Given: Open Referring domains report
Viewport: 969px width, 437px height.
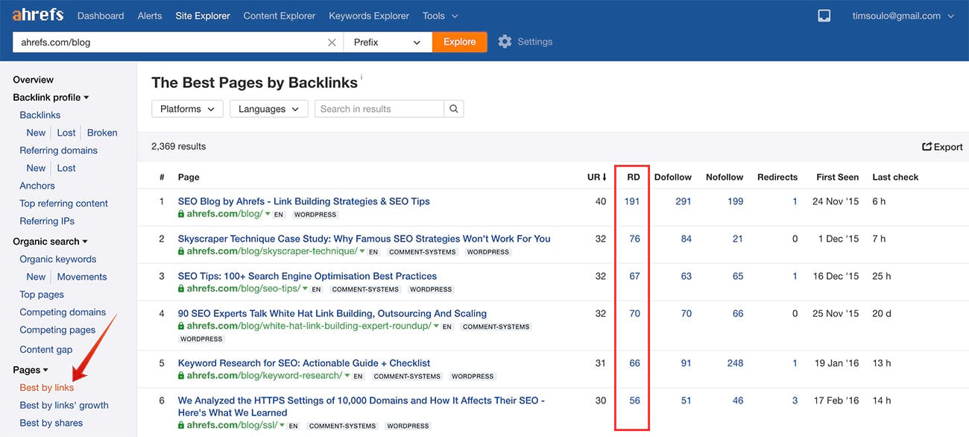Looking at the screenshot, I should (59, 150).
